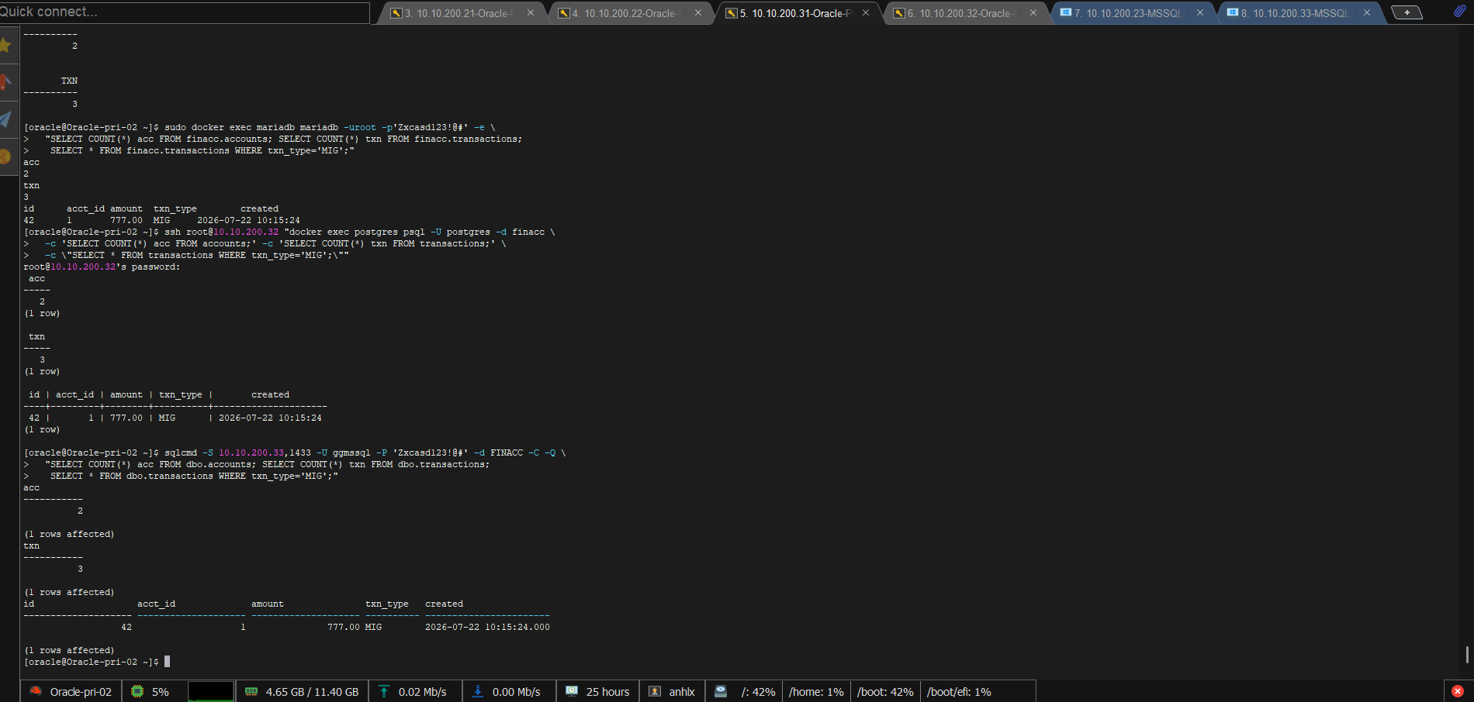The width and height of the screenshot is (1474, 702).
Task: Close tab 6 10.10.200.32-Oracle
Action: [x=1033, y=12]
